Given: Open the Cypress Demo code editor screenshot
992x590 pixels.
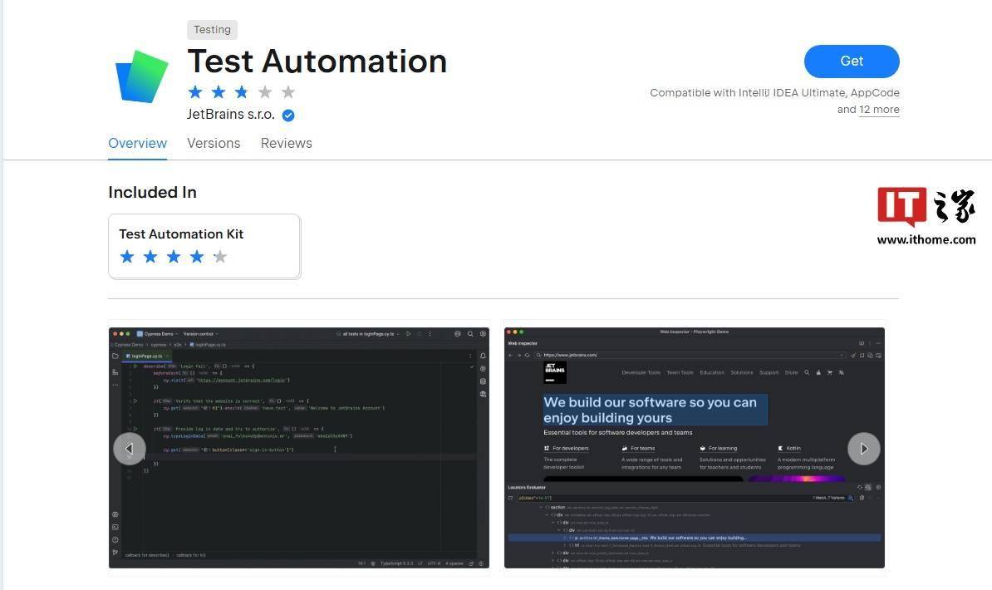Looking at the screenshot, I should point(298,448).
